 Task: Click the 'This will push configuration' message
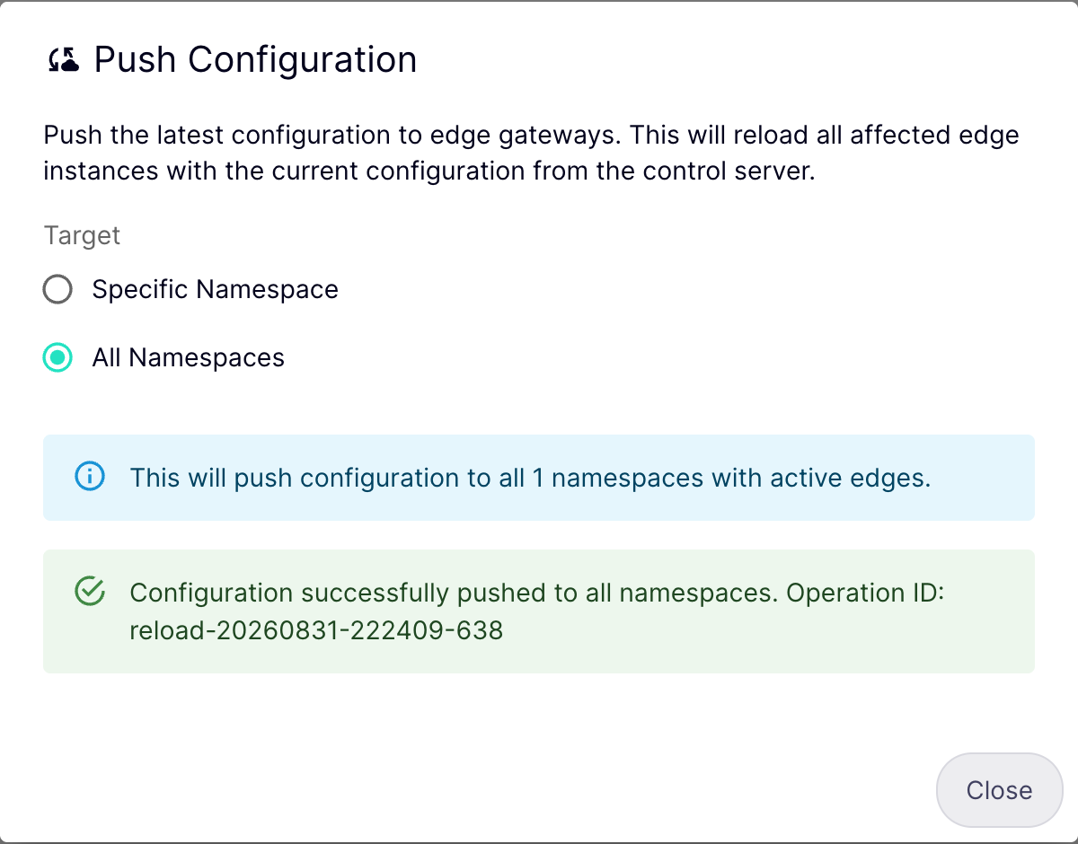[530, 478]
